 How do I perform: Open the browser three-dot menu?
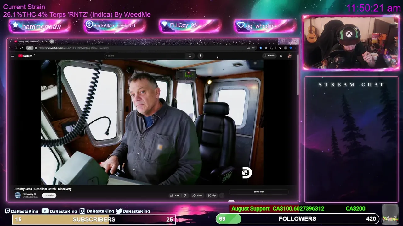[x=296, y=48]
